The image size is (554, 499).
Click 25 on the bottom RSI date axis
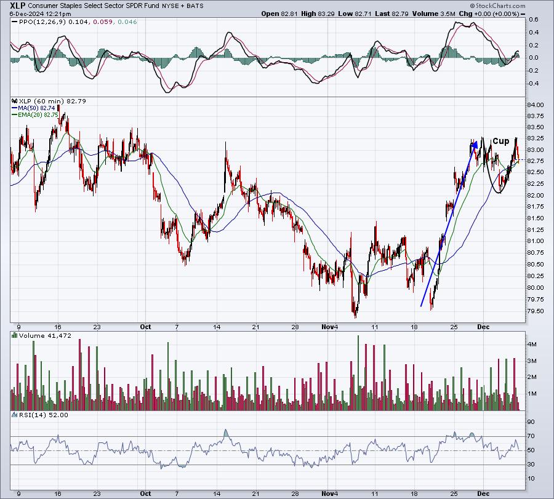[454, 493]
